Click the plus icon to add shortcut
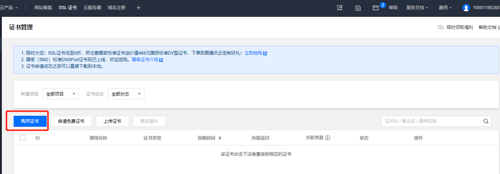500x174 pixels. coord(139,7)
